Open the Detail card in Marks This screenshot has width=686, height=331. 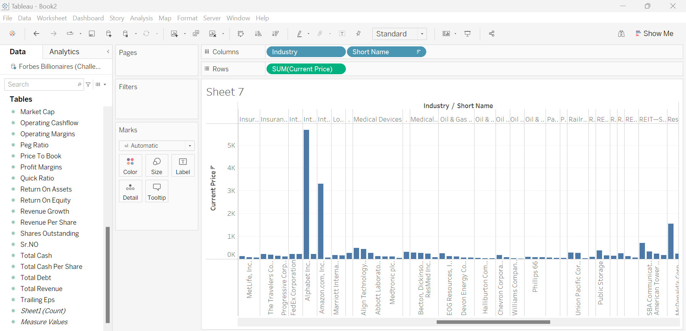130,191
